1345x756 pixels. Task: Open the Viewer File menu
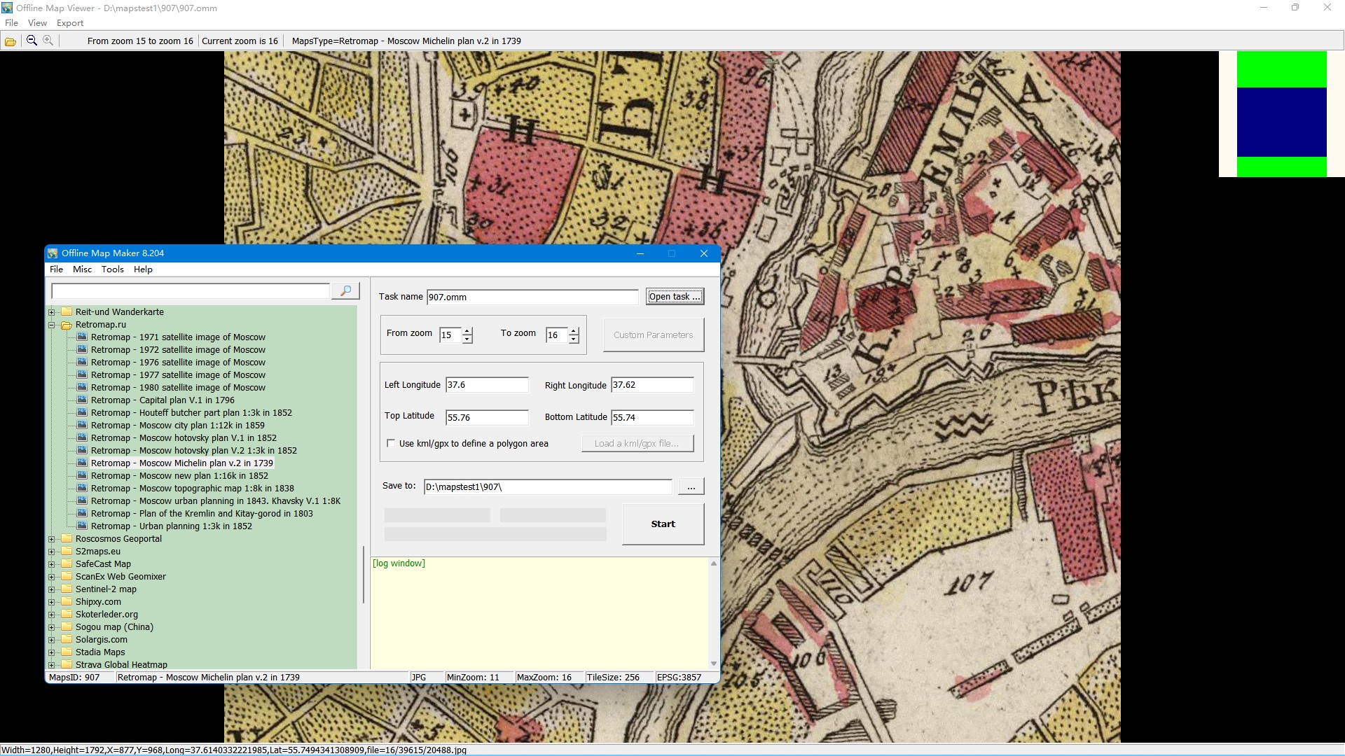tap(12, 22)
